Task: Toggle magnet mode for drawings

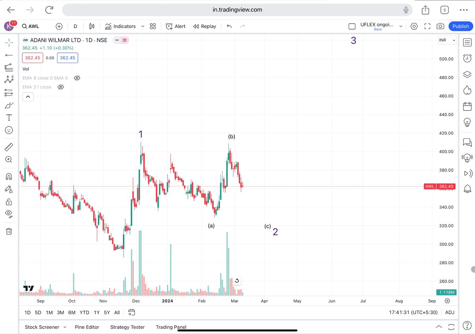Action: tap(9, 176)
